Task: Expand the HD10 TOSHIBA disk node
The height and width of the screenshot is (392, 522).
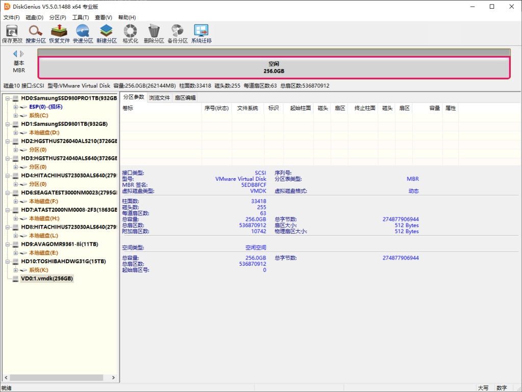Action: coord(8,261)
